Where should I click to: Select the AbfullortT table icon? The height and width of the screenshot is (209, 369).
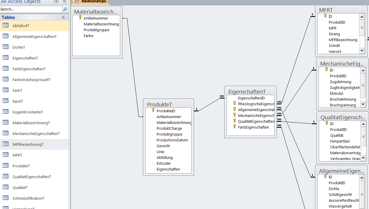click(x=6, y=25)
